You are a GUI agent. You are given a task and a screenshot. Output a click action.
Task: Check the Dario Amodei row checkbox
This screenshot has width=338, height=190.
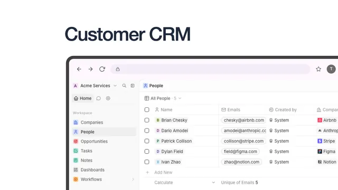click(x=147, y=131)
